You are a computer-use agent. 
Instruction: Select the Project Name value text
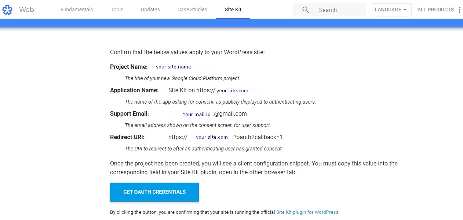(x=173, y=67)
